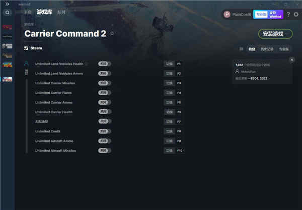Favorite Carrier Command 2 with star icon
The image size is (302, 210).
112,34
